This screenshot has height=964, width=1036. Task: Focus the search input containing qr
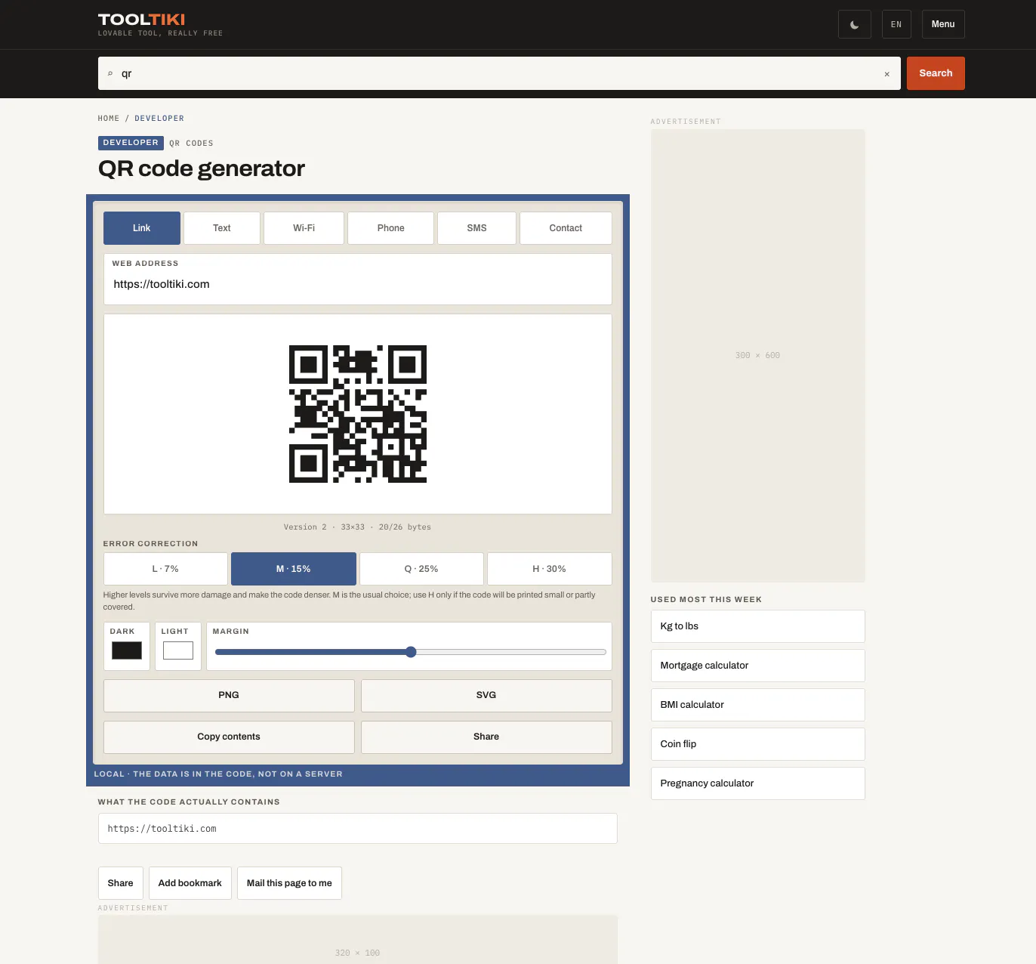click(x=498, y=73)
